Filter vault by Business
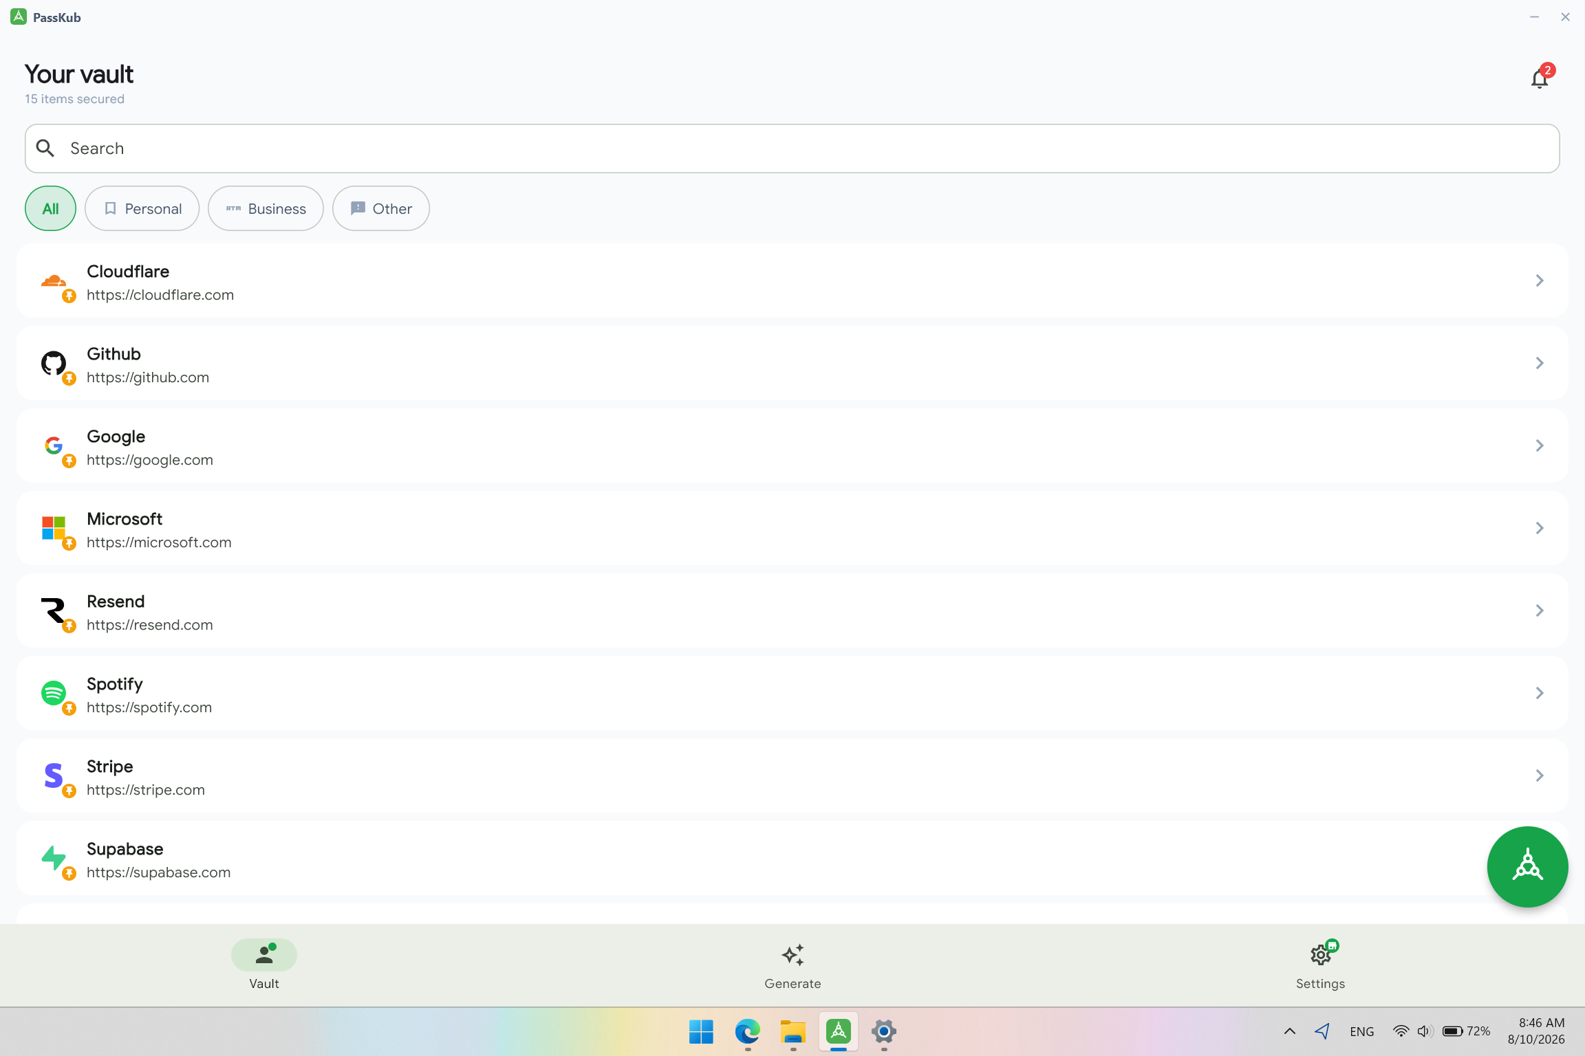1585x1056 pixels. click(266, 208)
